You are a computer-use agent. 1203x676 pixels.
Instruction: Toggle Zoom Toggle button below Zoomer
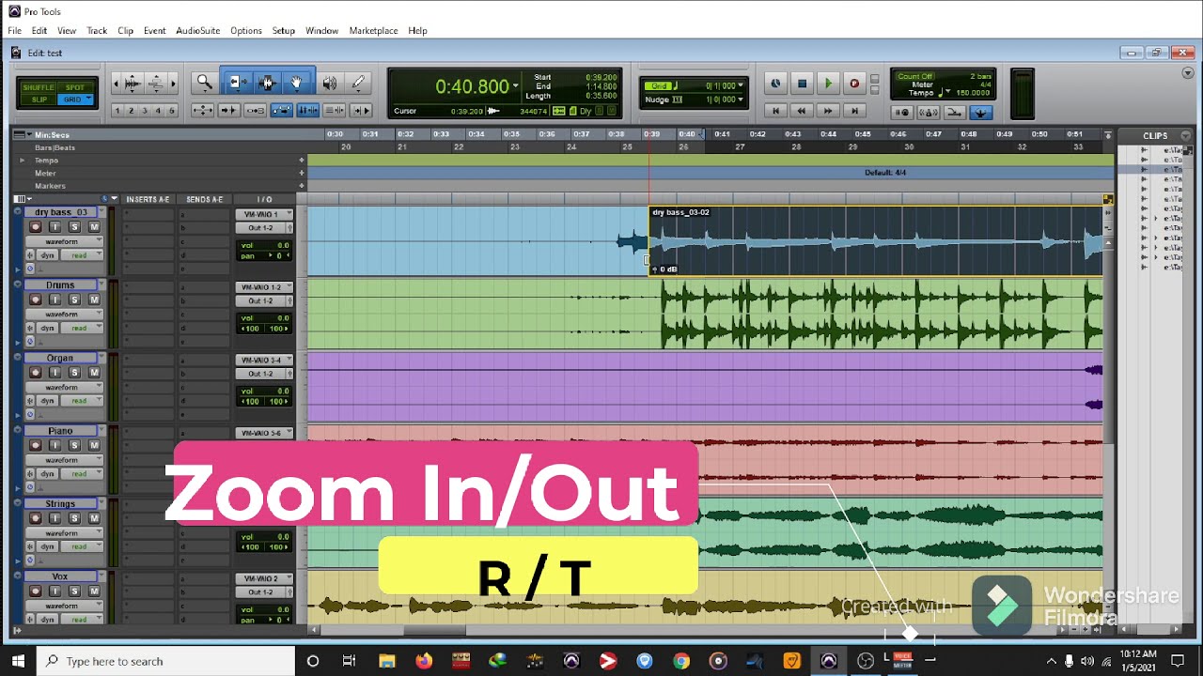pyautogui.click(x=202, y=111)
